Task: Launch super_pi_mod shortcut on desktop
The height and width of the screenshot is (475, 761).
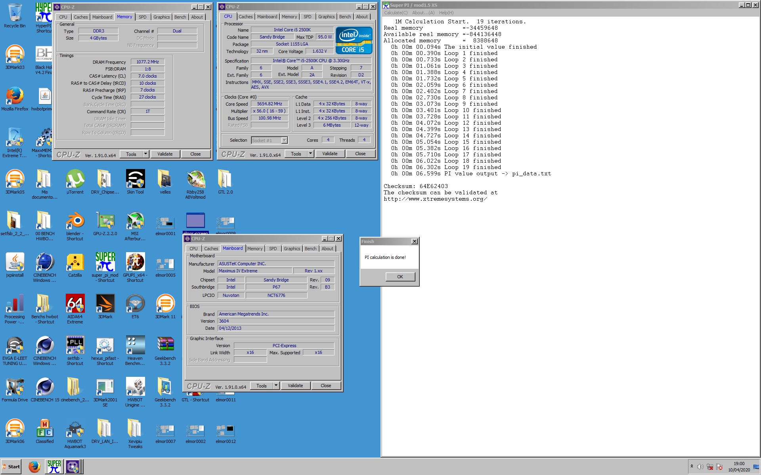Action: click(105, 268)
